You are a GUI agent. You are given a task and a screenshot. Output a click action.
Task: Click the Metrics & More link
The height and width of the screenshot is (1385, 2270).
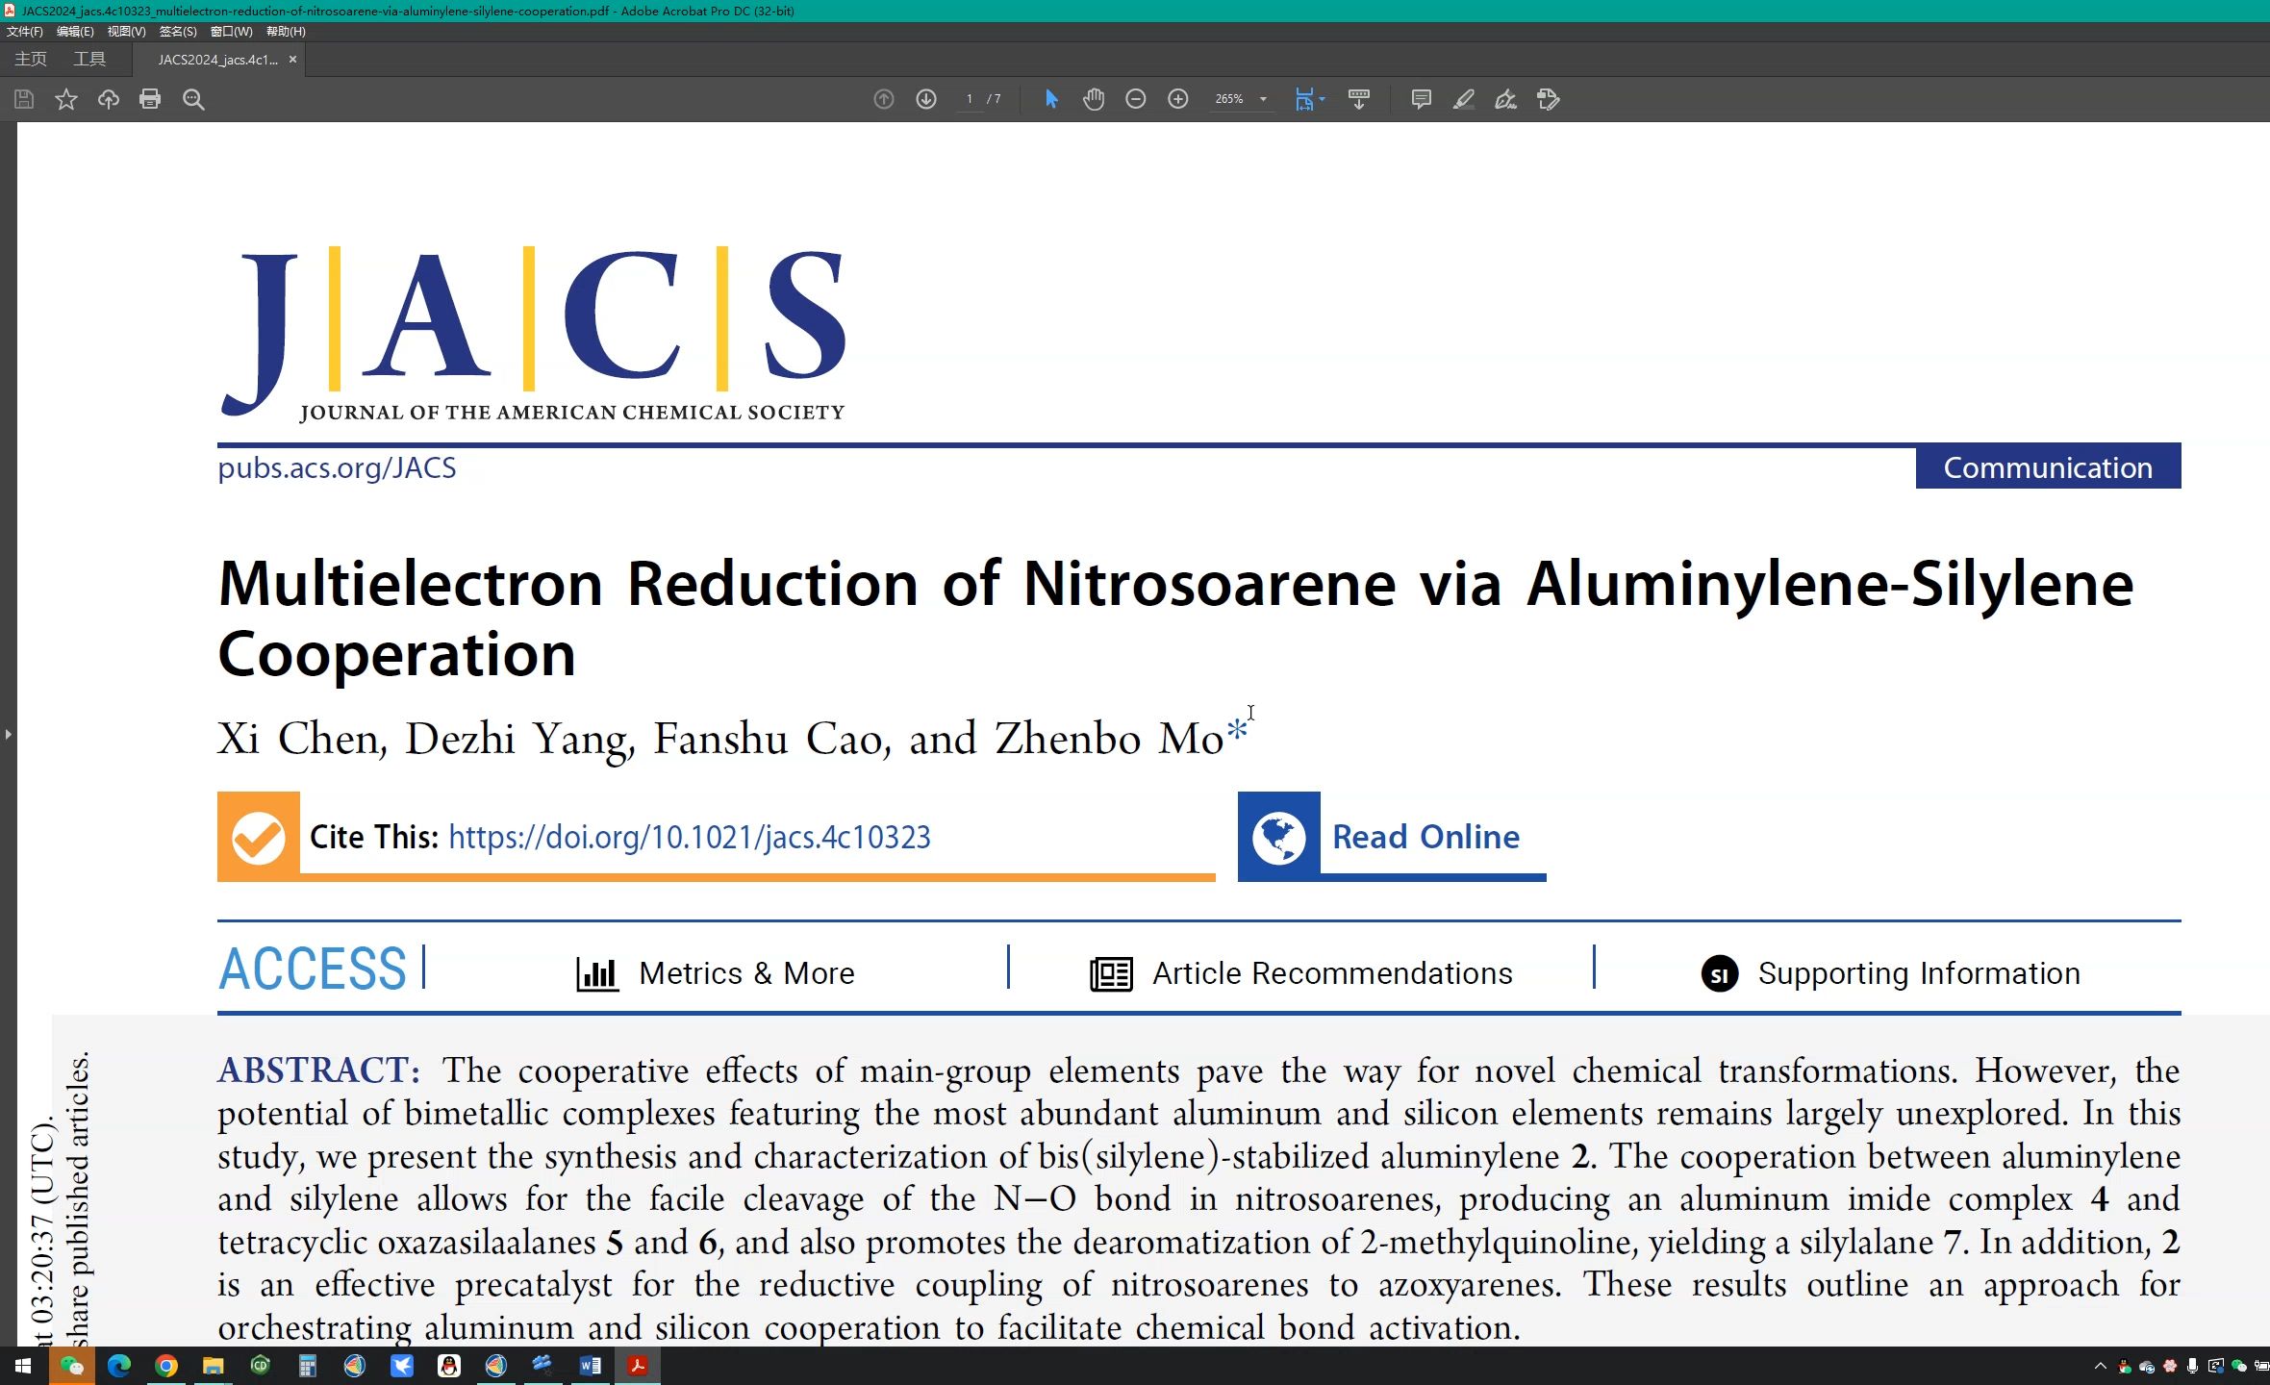(746, 973)
